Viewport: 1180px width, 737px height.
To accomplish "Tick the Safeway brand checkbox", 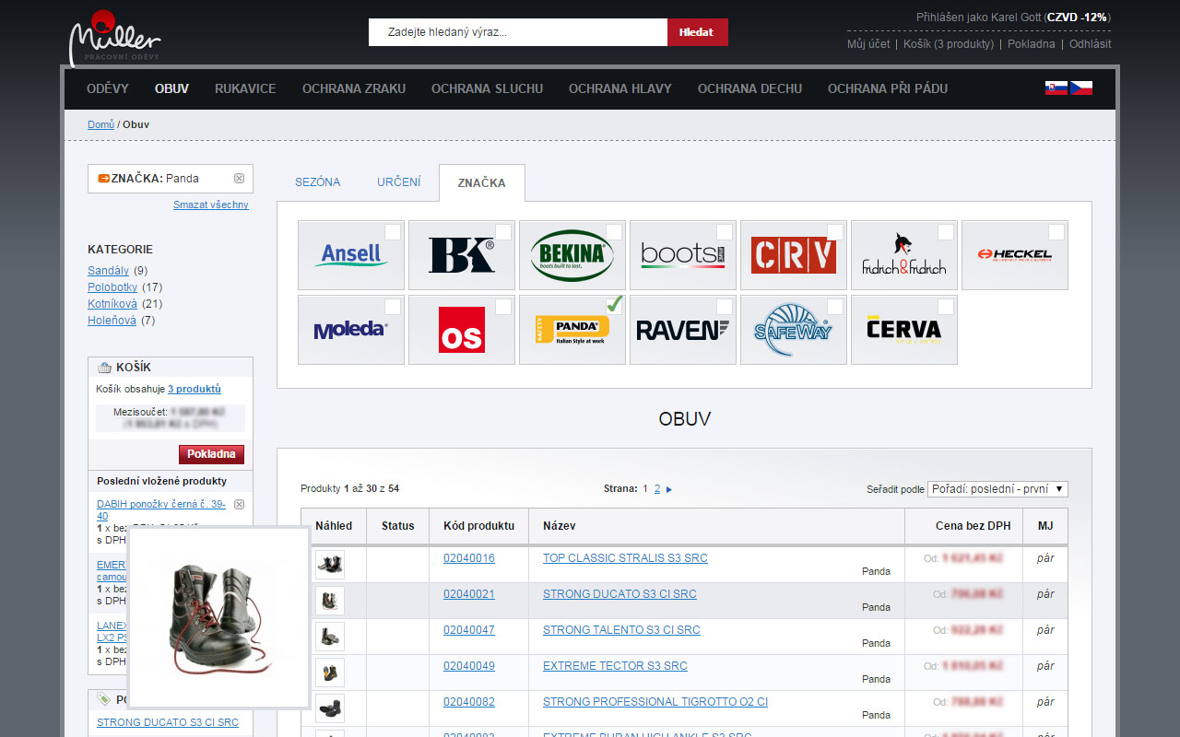I will click(835, 307).
